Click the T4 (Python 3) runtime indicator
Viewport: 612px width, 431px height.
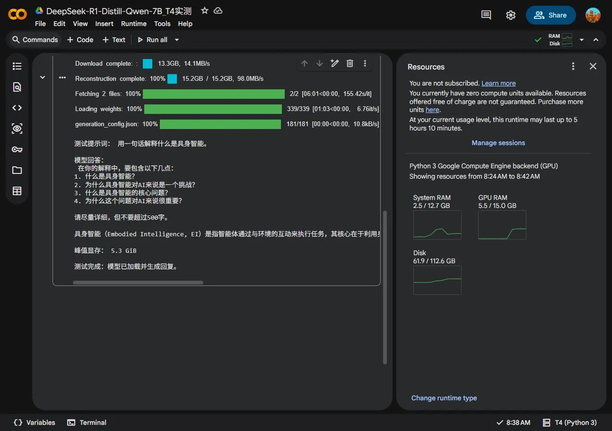point(570,422)
